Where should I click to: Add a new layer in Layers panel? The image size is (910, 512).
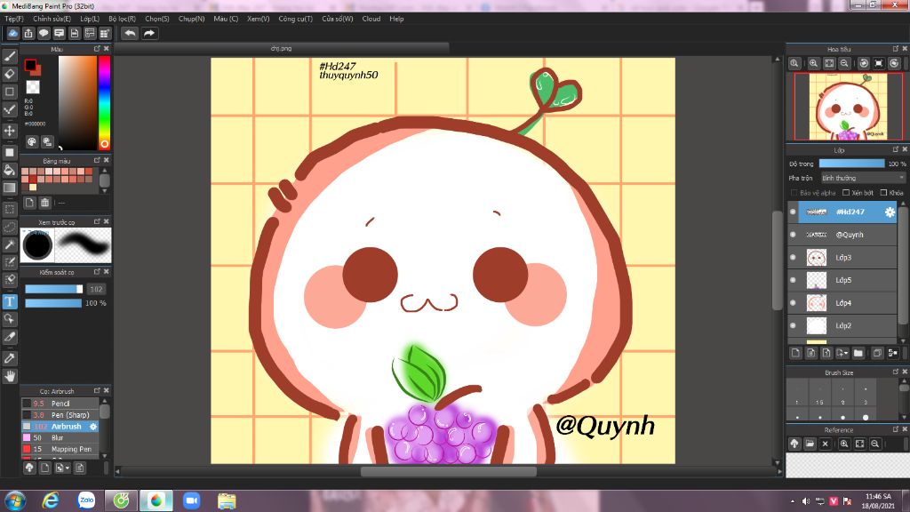795,353
